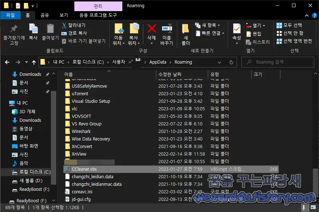Screen dimensions: 319x212
Task: Open the quick access toolbar customize arrow
Action: [x=32, y=6]
